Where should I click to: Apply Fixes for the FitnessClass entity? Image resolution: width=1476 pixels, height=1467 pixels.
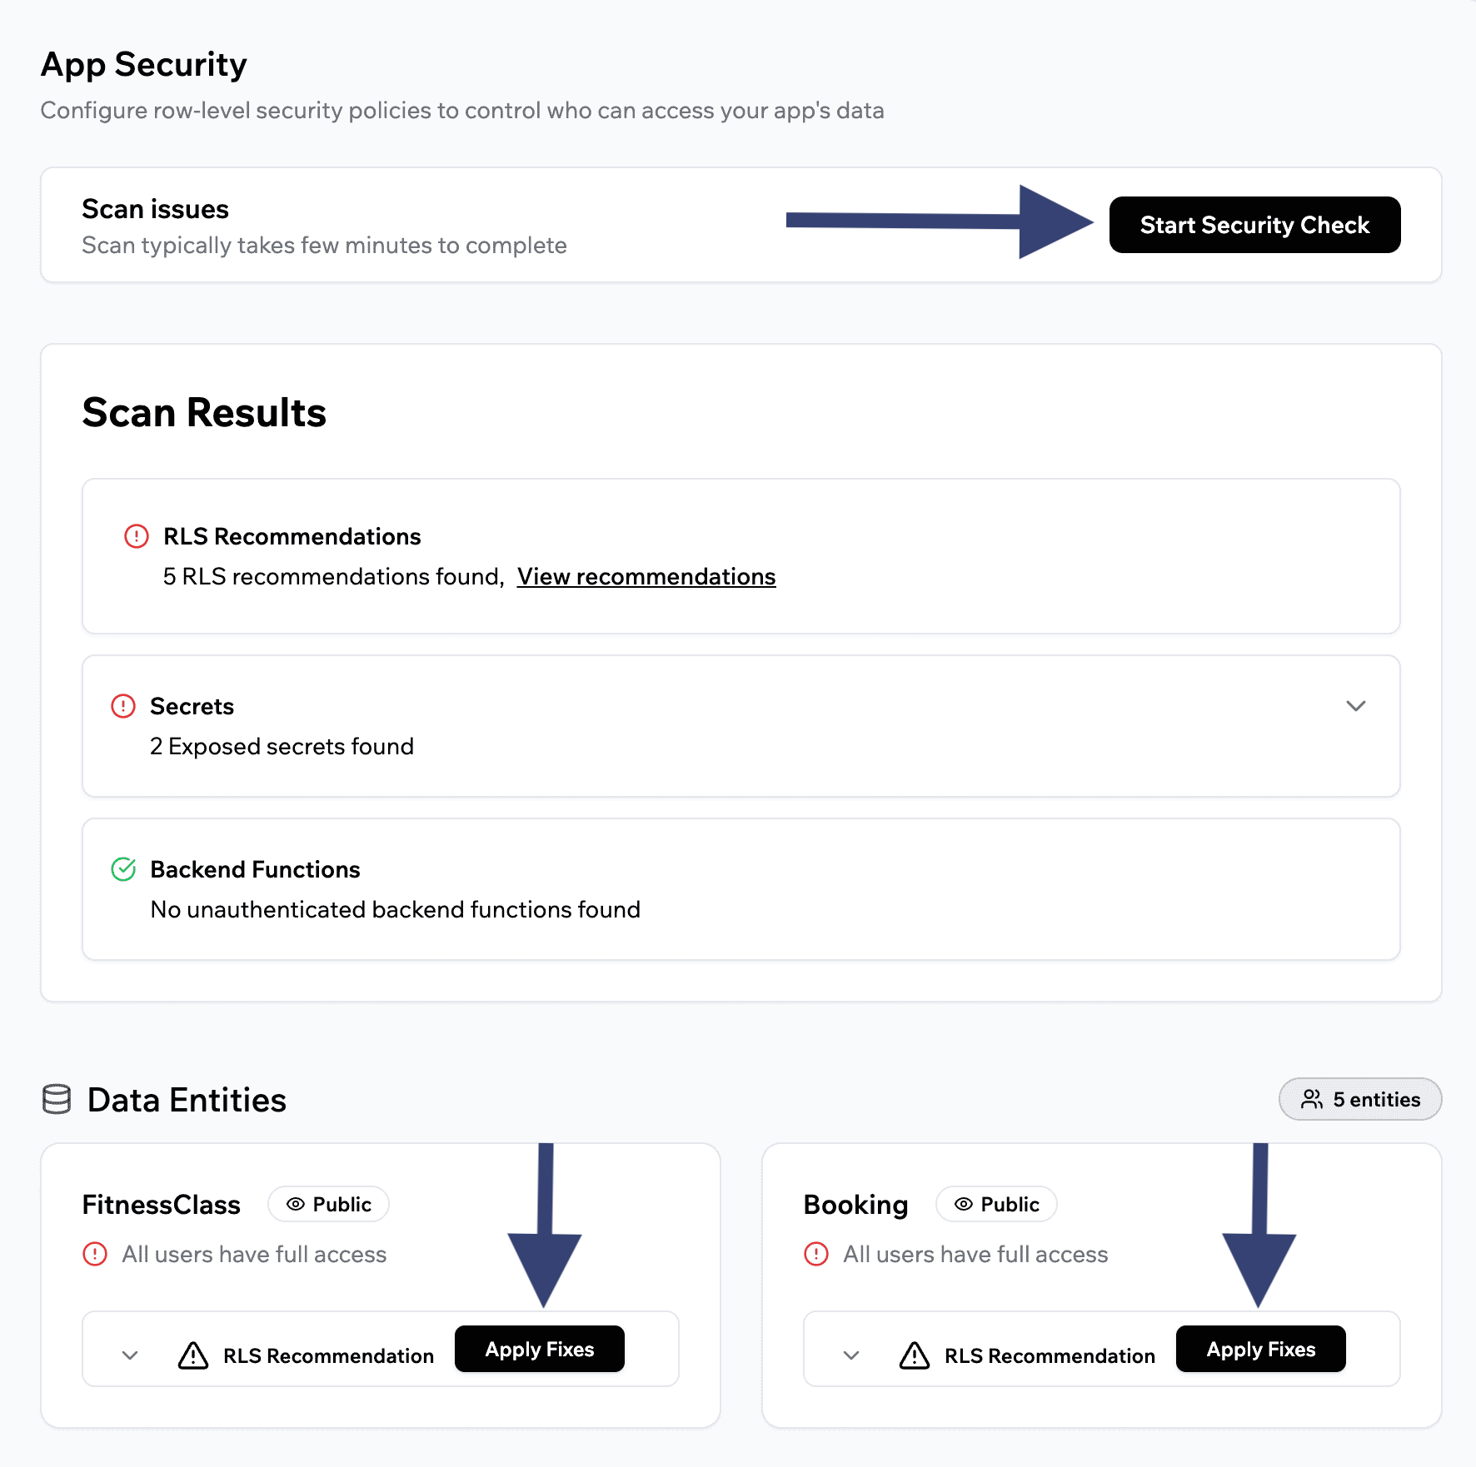540,1349
